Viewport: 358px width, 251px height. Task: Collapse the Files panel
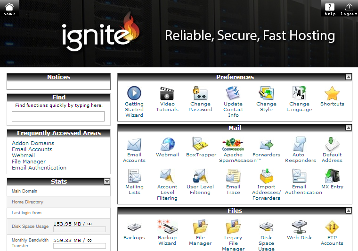click(349, 211)
